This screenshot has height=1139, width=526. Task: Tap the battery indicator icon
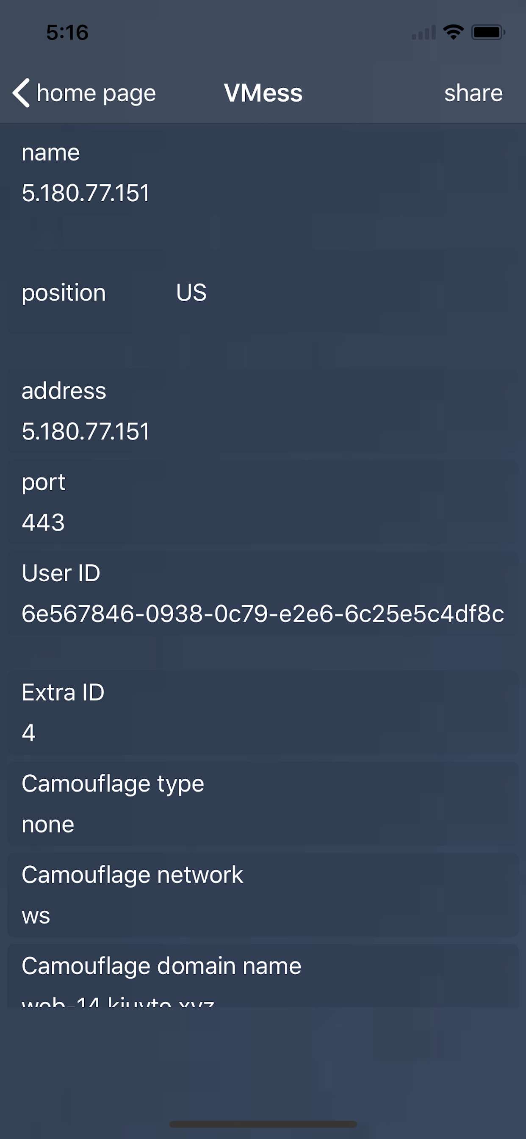487,32
